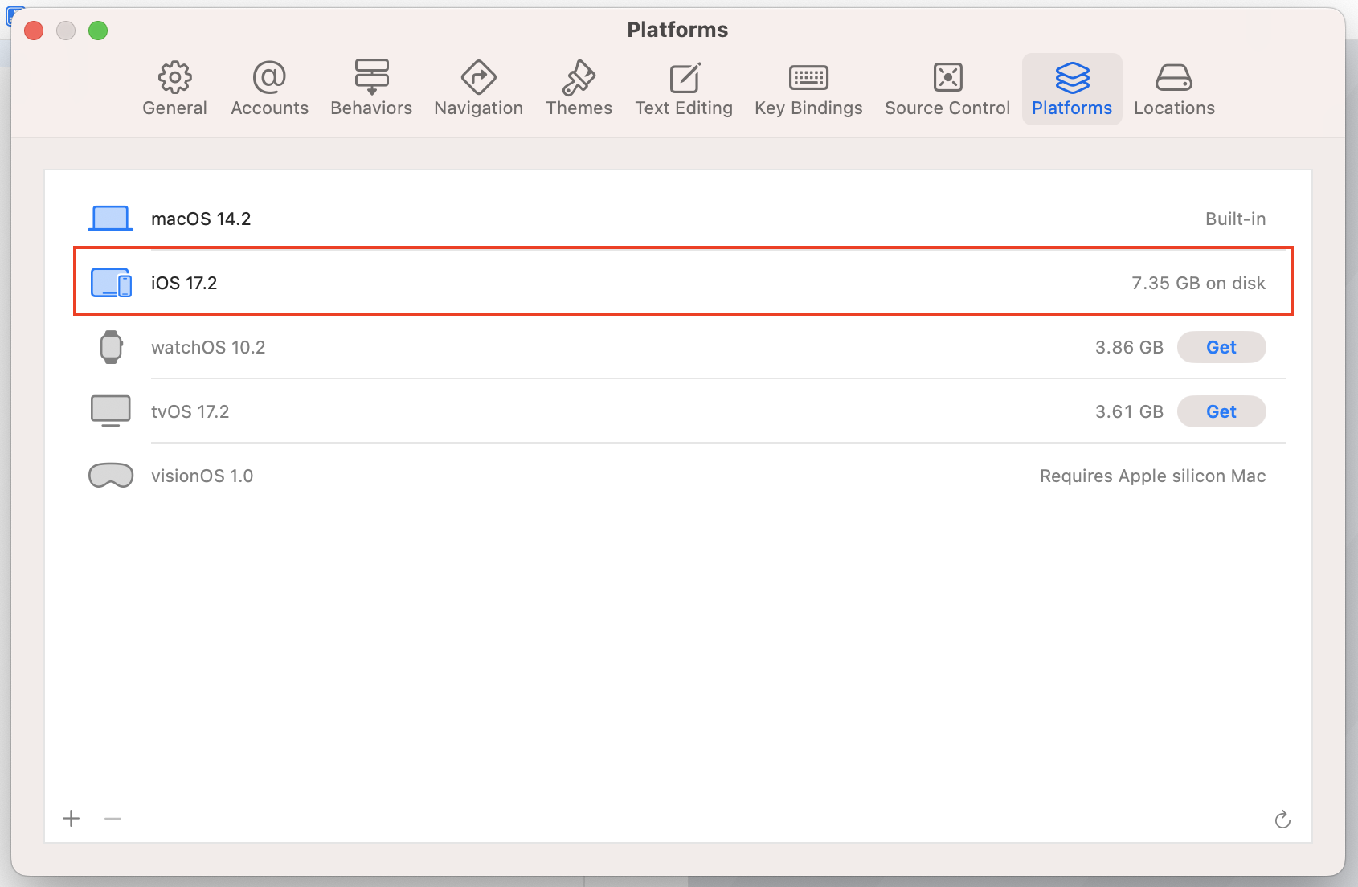Click the iOS device icon
This screenshot has height=887, width=1358.
coord(111,283)
